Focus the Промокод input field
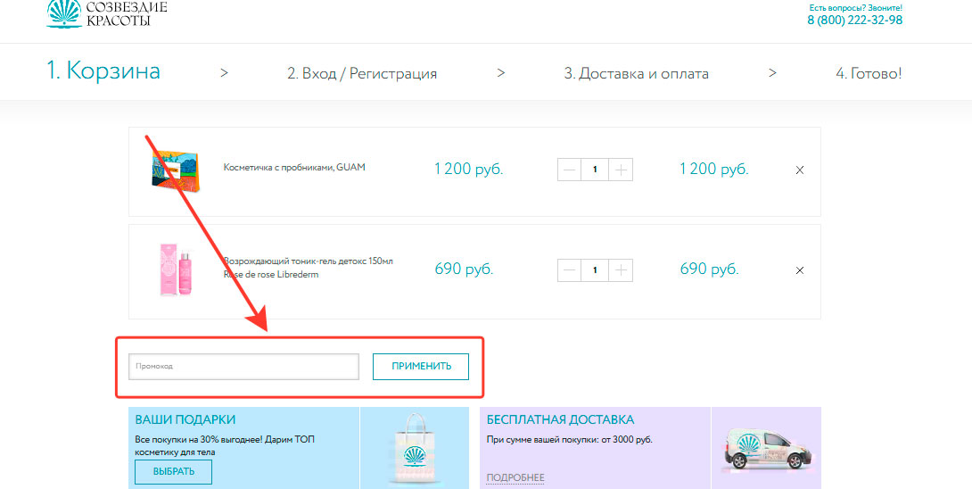Image resolution: width=972 pixels, height=489 pixels. click(243, 367)
